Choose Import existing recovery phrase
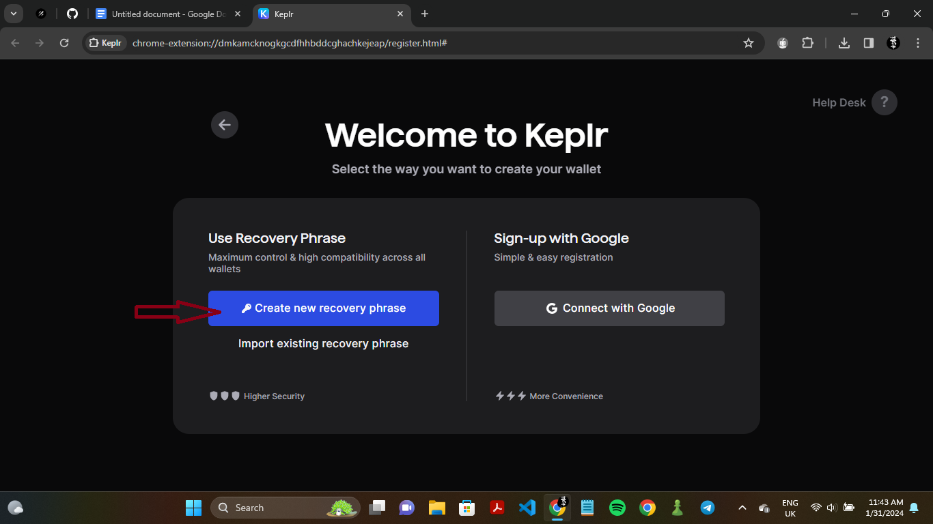The height and width of the screenshot is (524, 933). 324,344
